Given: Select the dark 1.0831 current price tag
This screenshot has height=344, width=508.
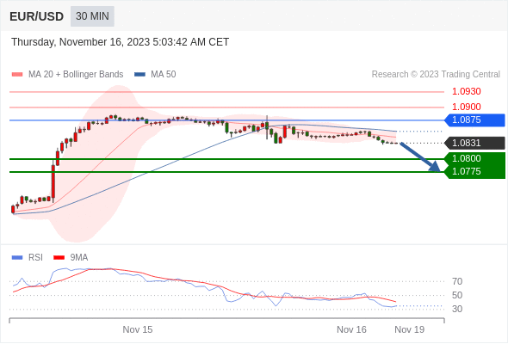Looking at the screenshot, I should [474, 143].
